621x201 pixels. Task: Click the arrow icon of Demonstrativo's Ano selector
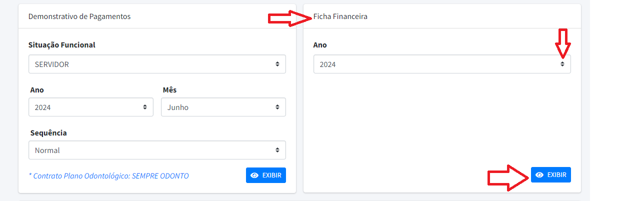[x=144, y=107]
